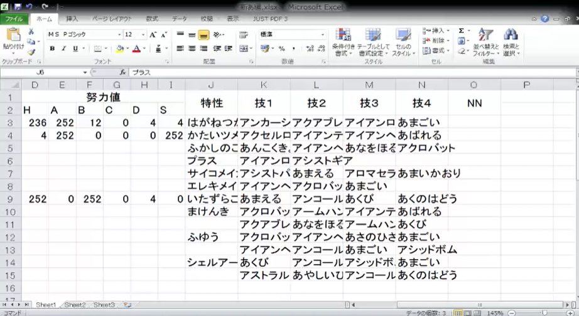Toggle center horizontal alignment

[x=192, y=48]
